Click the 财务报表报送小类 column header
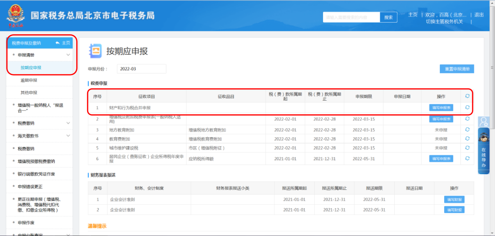This screenshot has height=236, width=495. [233, 188]
